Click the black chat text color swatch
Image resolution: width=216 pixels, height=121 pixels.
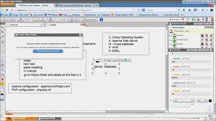pos(210,101)
